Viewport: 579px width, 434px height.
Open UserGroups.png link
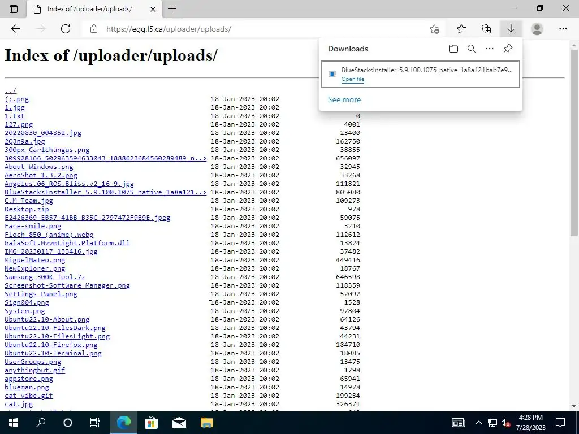click(x=33, y=362)
